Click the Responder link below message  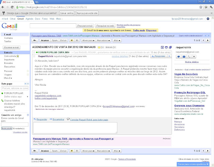(42, 119)
